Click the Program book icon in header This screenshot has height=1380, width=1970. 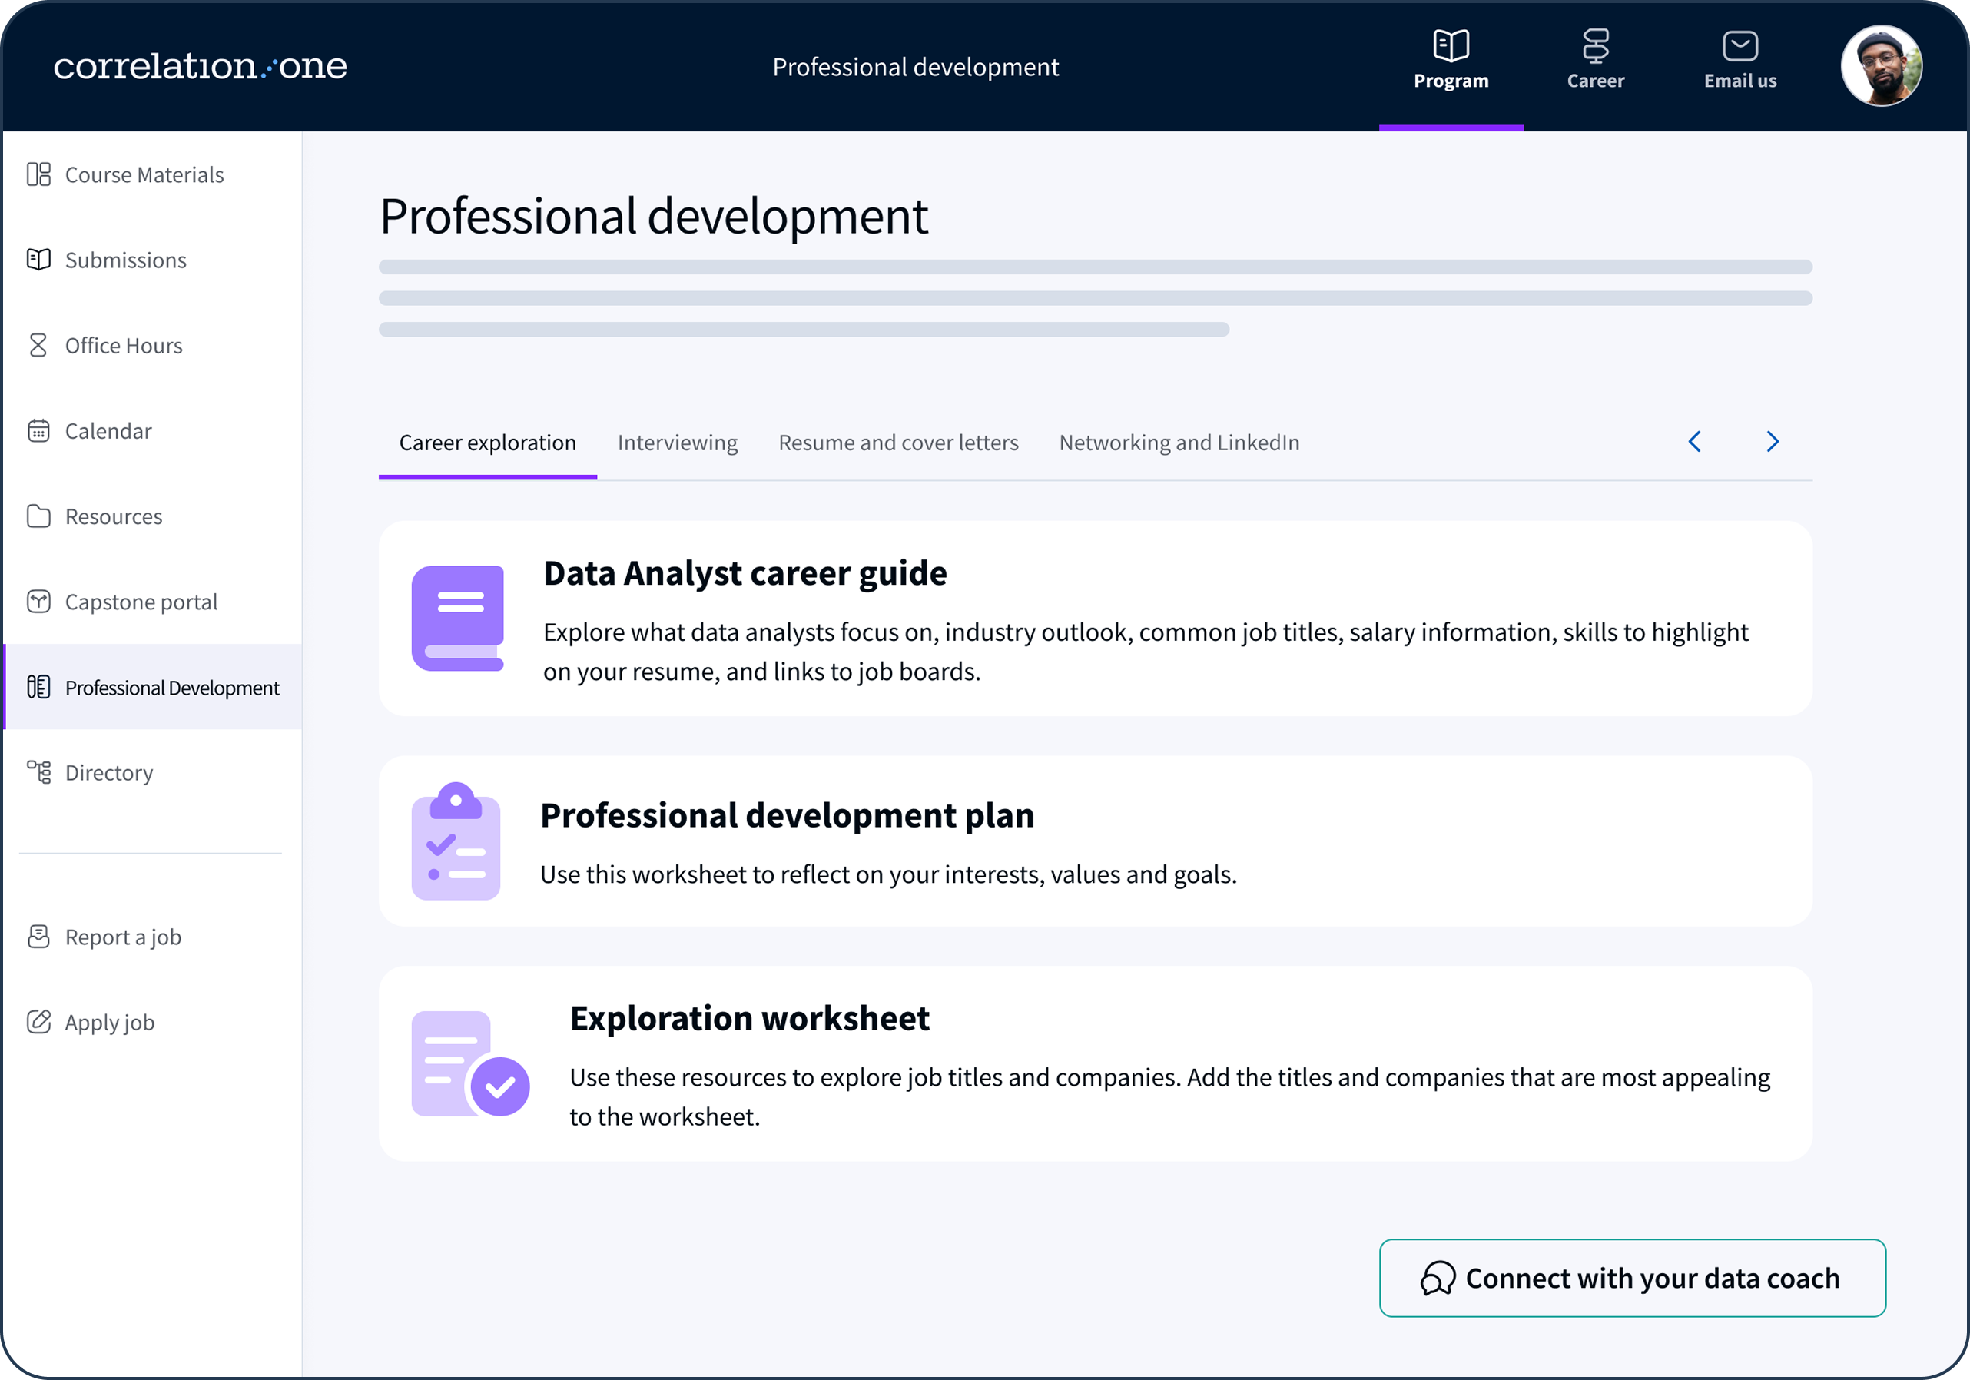[1451, 45]
